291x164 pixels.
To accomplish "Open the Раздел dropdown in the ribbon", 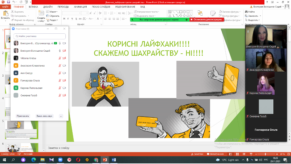I will [x=53, y=20].
